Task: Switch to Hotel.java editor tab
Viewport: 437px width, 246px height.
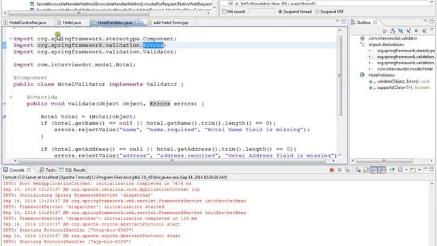Action: tap(69, 23)
